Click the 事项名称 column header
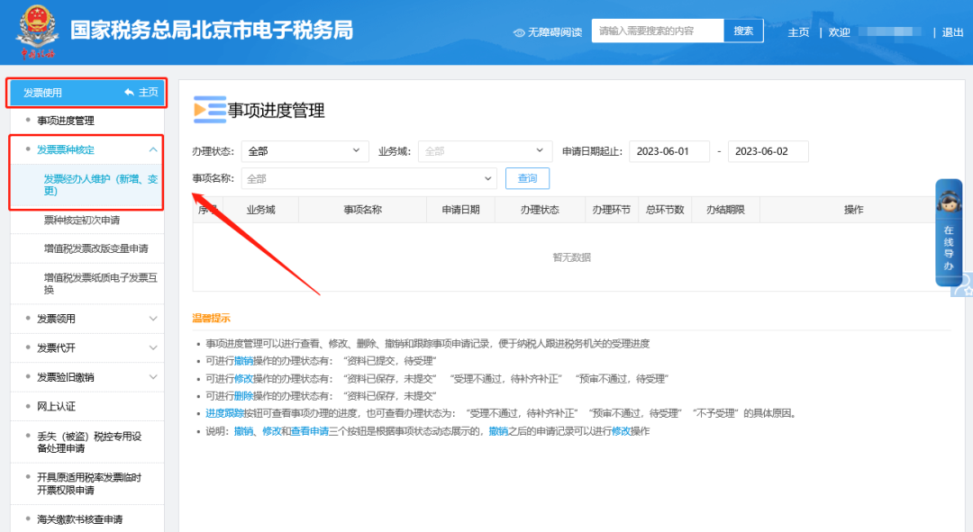973x532 pixels. [x=363, y=210]
